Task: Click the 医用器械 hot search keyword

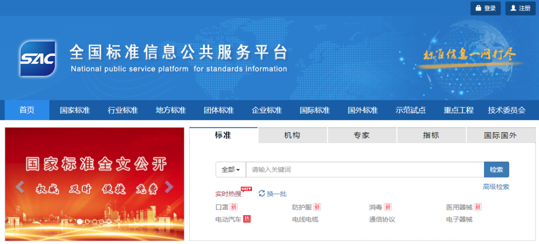Action: (459, 207)
